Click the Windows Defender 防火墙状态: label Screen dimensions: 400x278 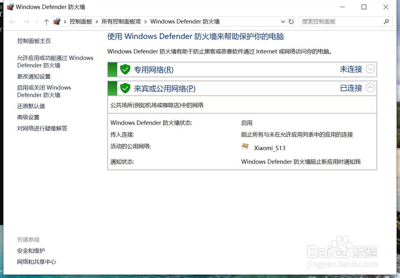tap(151, 123)
